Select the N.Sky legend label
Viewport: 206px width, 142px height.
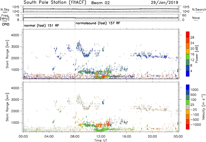tap(5, 9)
